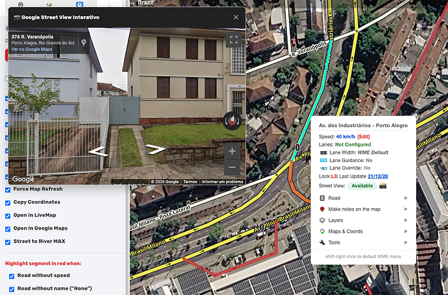Click the 'Av. dos Industriários - Porto Alegre' title
448x295 pixels.
(363, 126)
